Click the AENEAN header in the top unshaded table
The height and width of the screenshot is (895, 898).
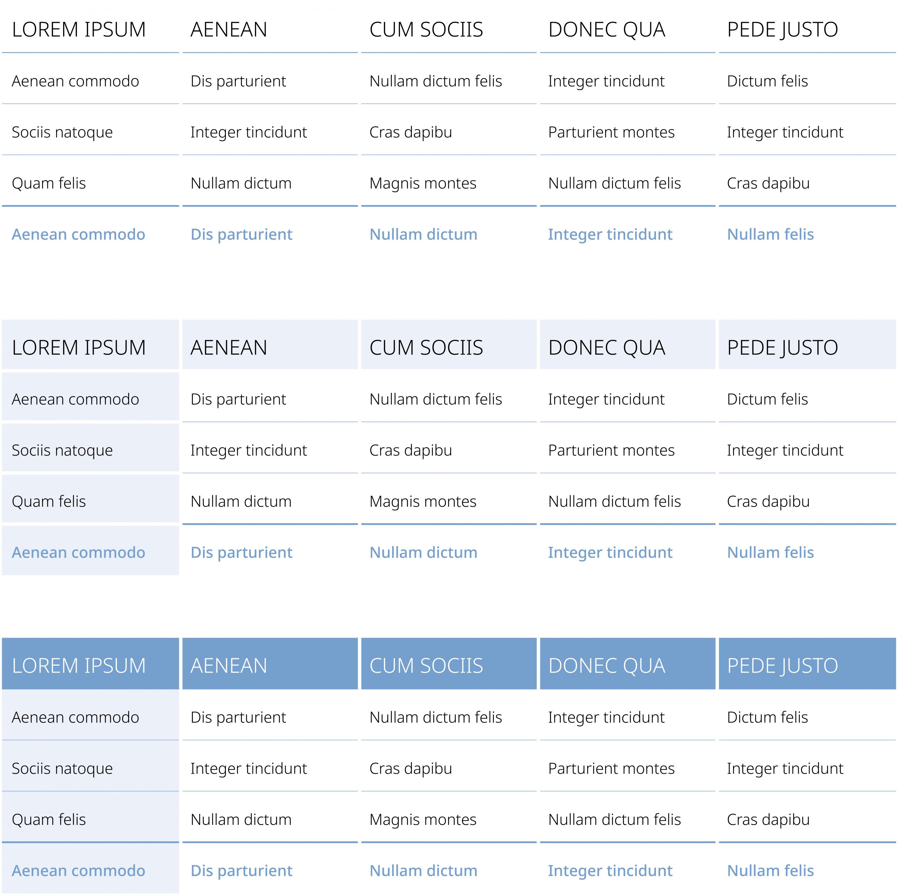229,30
